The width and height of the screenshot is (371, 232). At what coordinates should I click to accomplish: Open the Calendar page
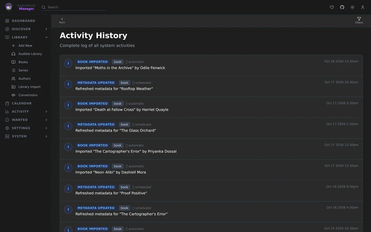point(22,103)
